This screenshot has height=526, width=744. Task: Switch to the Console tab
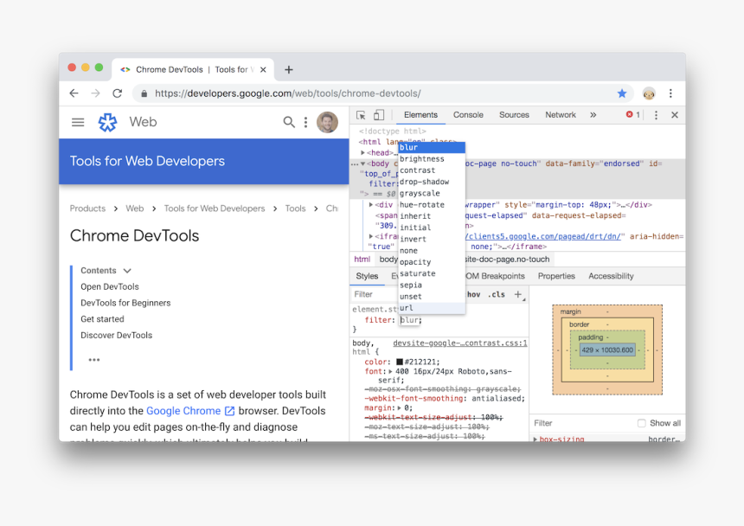(x=468, y=115)
